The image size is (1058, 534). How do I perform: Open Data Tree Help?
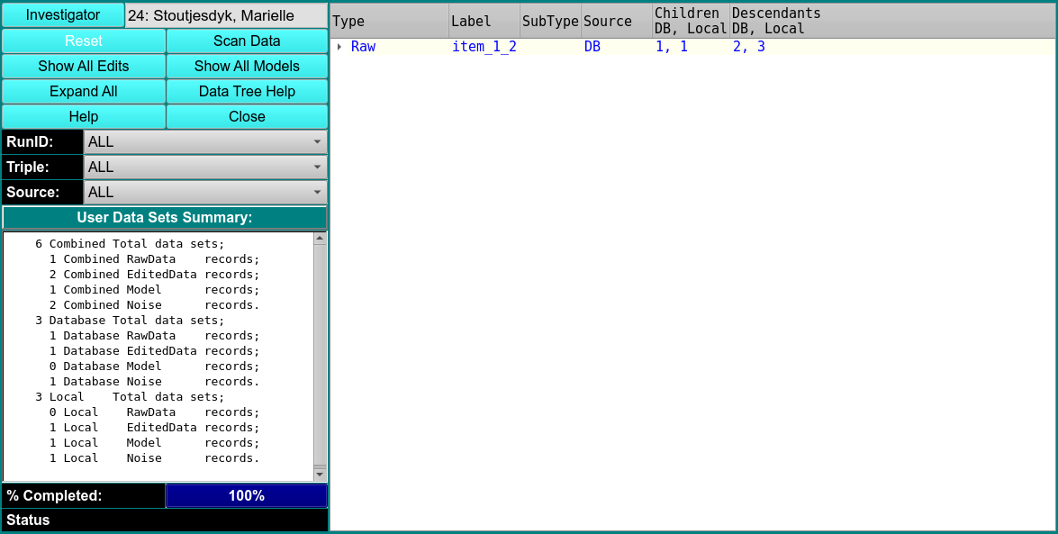click(x=247, y=92)
